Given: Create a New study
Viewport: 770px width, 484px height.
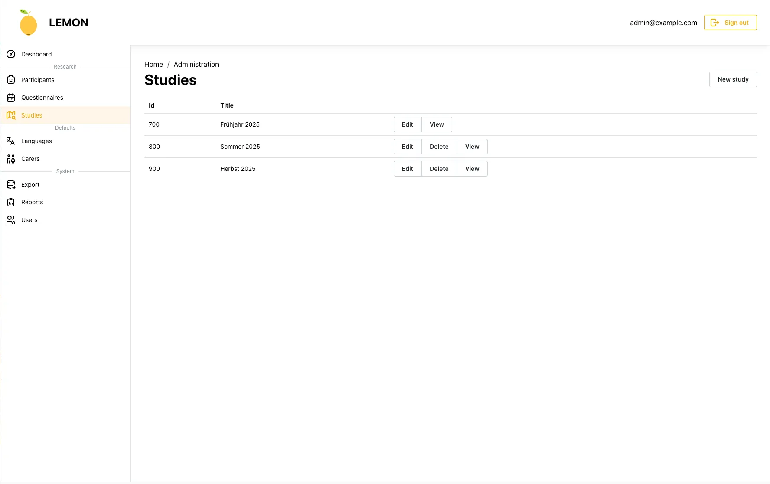Looking at the screenshot, I should point(733,79).
